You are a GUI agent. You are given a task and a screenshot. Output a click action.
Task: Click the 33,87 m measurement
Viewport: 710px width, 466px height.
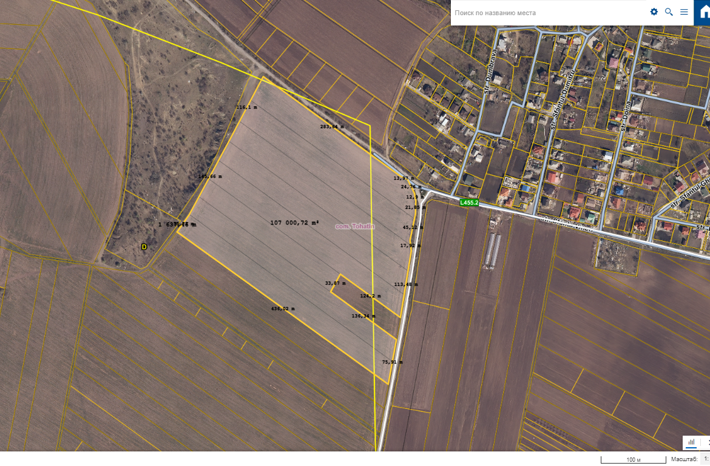(x=335, y=283)
